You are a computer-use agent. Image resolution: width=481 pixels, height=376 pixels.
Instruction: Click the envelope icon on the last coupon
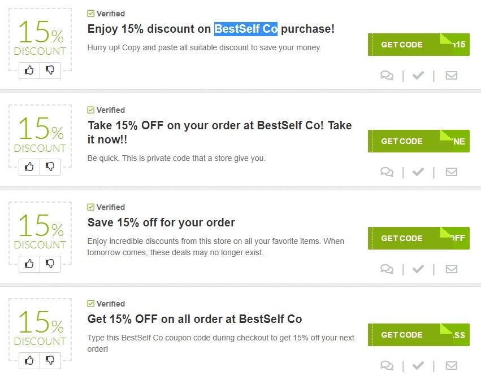[452, 366]
